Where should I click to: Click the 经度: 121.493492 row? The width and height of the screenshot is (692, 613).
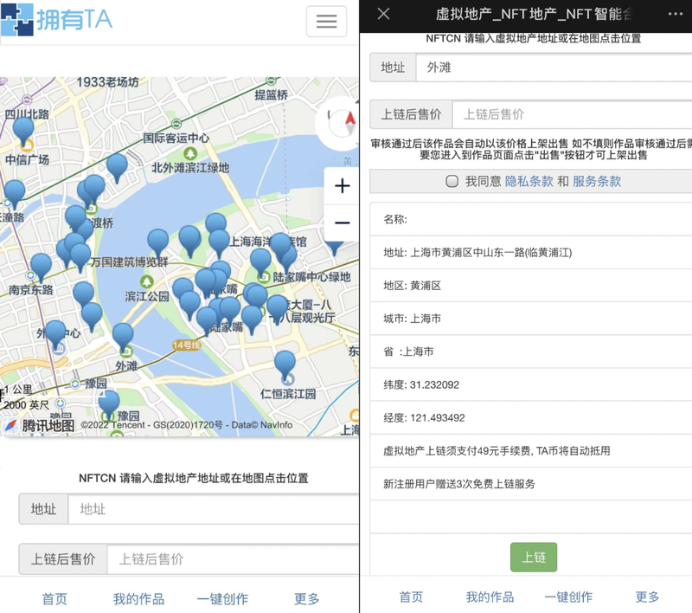(531, 418)
